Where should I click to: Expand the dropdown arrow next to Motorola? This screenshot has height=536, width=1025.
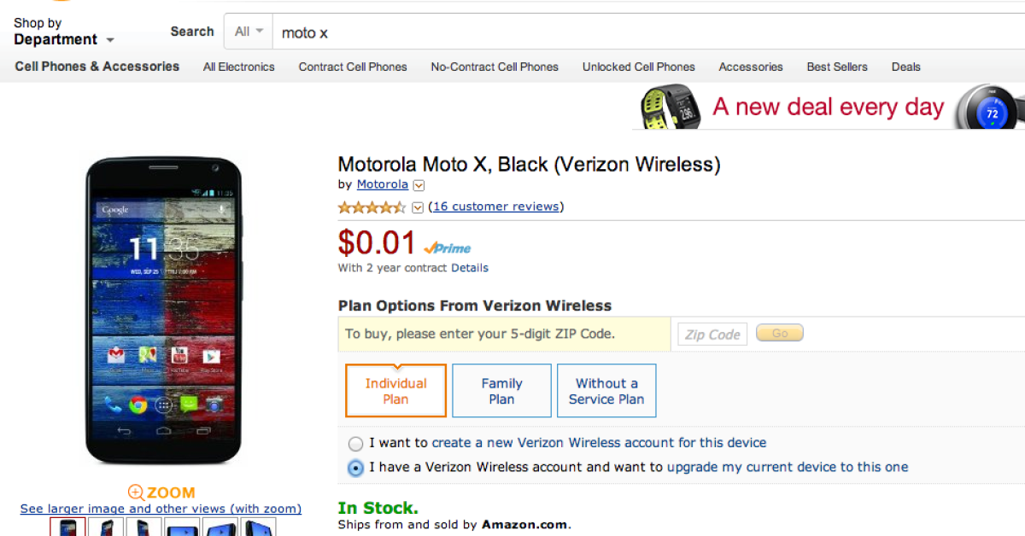(x=419, y=185)
